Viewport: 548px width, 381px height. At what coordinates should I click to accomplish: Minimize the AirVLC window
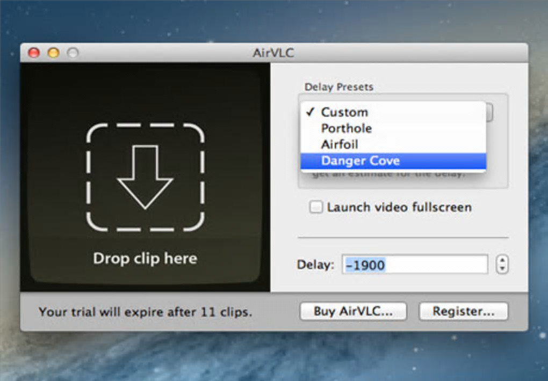pyautogui.click(x=54, y=53)
